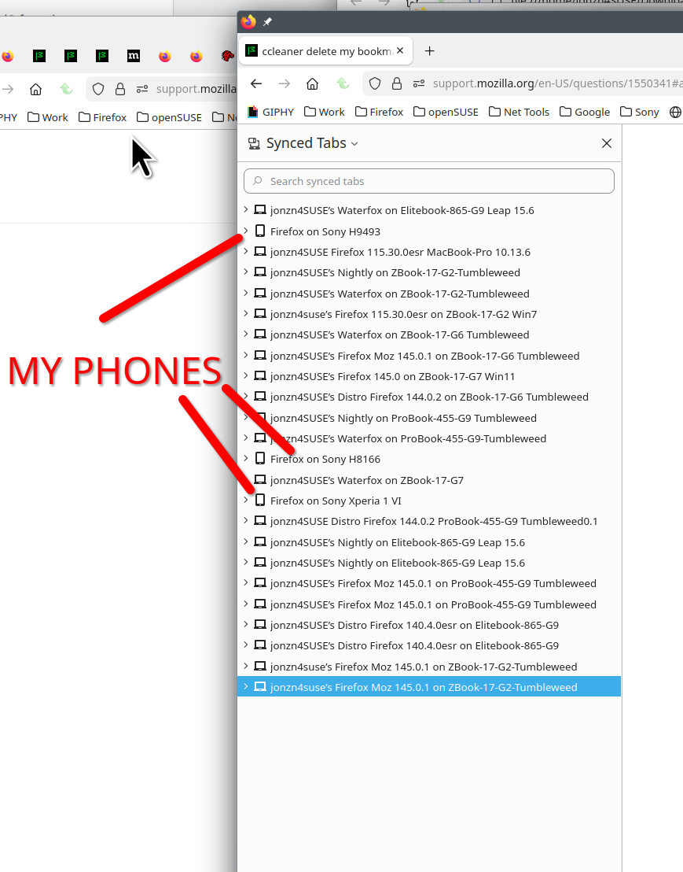Viewport: 683px width, 872px height.
Task: Click phone icon beside Firefox on Sony Xperia 1 VI
Action: pyautogui.click(x=260, y=500)
